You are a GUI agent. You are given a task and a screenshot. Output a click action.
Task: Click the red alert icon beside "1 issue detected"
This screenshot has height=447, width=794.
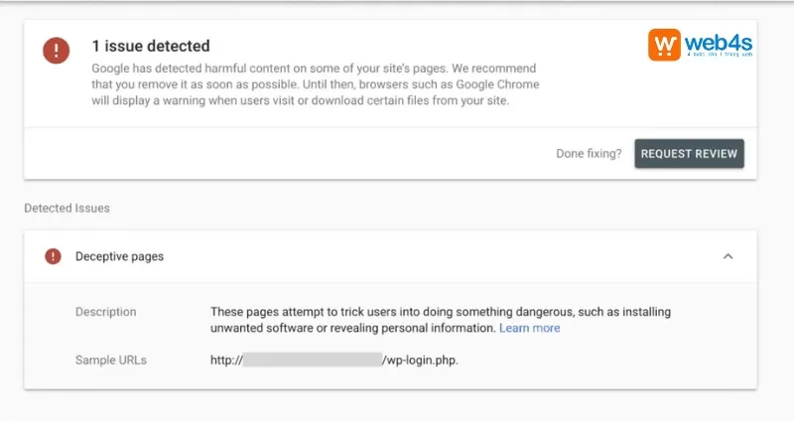point(57,51)
